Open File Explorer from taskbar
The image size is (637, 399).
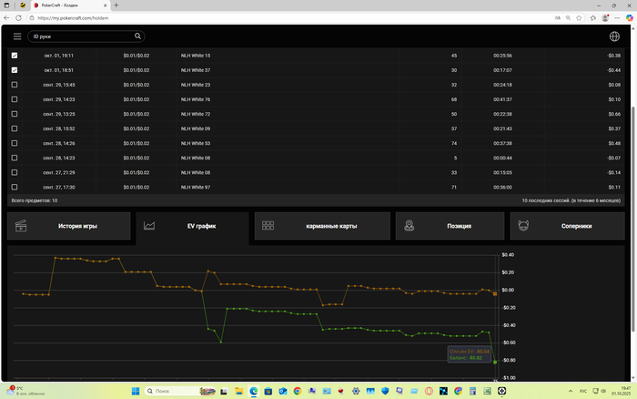click(238, 391)
